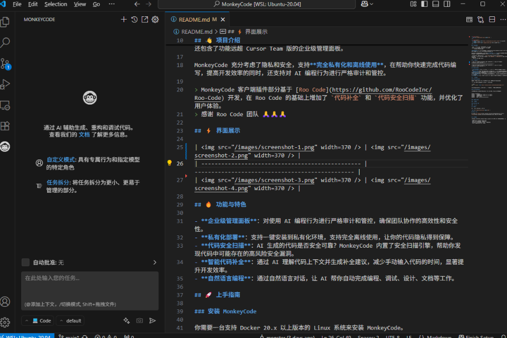The image size is (507, 338).
Task: Open the Extensions view in activity bar
Action: pos(5,126)
